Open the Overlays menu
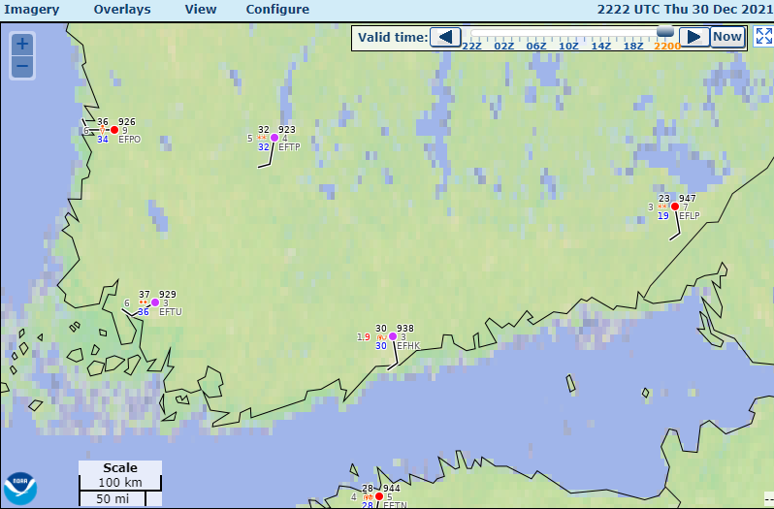Viewport: 774px width, 509px height. pyautogui.click(x=122, y=10)
